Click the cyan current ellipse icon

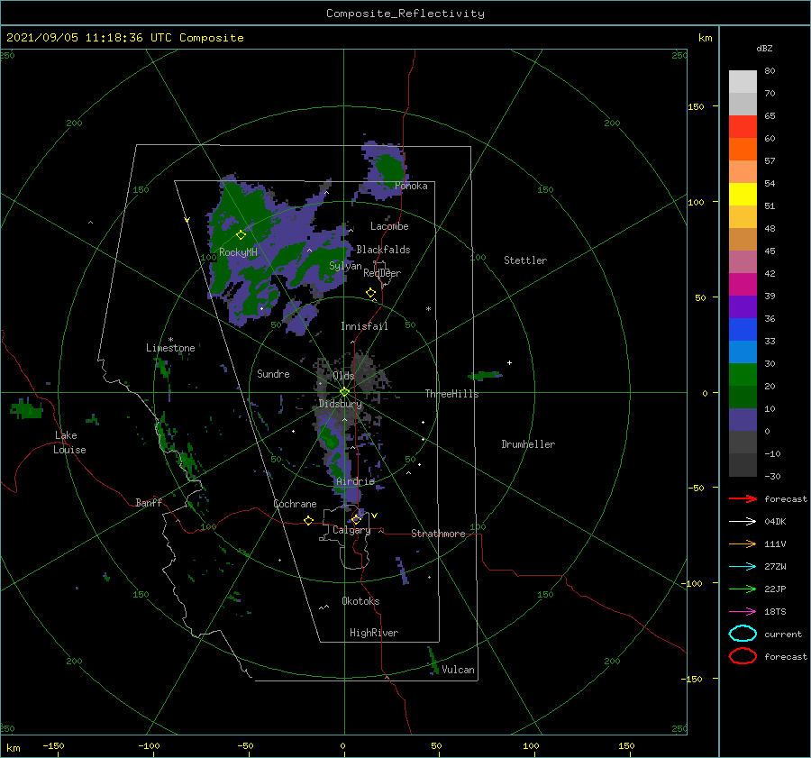click(x=743, y=634)
